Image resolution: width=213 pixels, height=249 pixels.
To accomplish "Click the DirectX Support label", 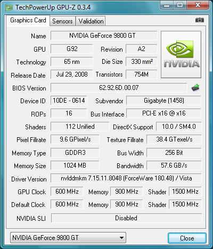I will tap(133, 127).
